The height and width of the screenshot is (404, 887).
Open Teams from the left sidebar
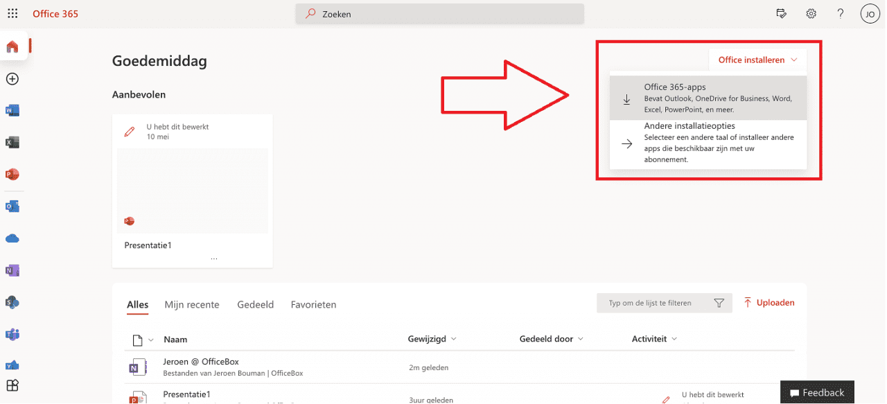[12, 334]
